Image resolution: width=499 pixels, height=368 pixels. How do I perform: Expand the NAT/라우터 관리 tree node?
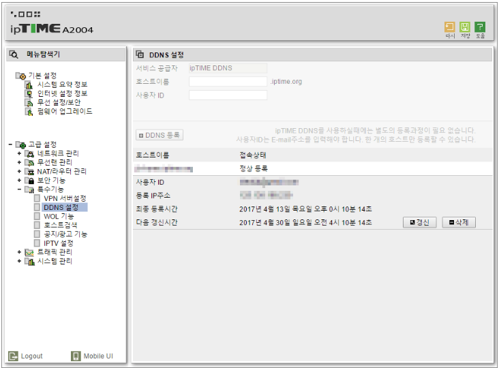(19, 172)
